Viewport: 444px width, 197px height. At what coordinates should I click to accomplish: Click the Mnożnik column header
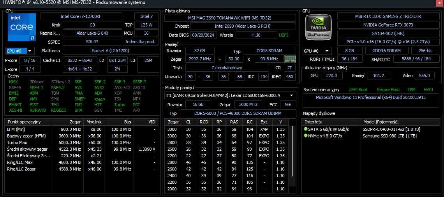(95, 122)
